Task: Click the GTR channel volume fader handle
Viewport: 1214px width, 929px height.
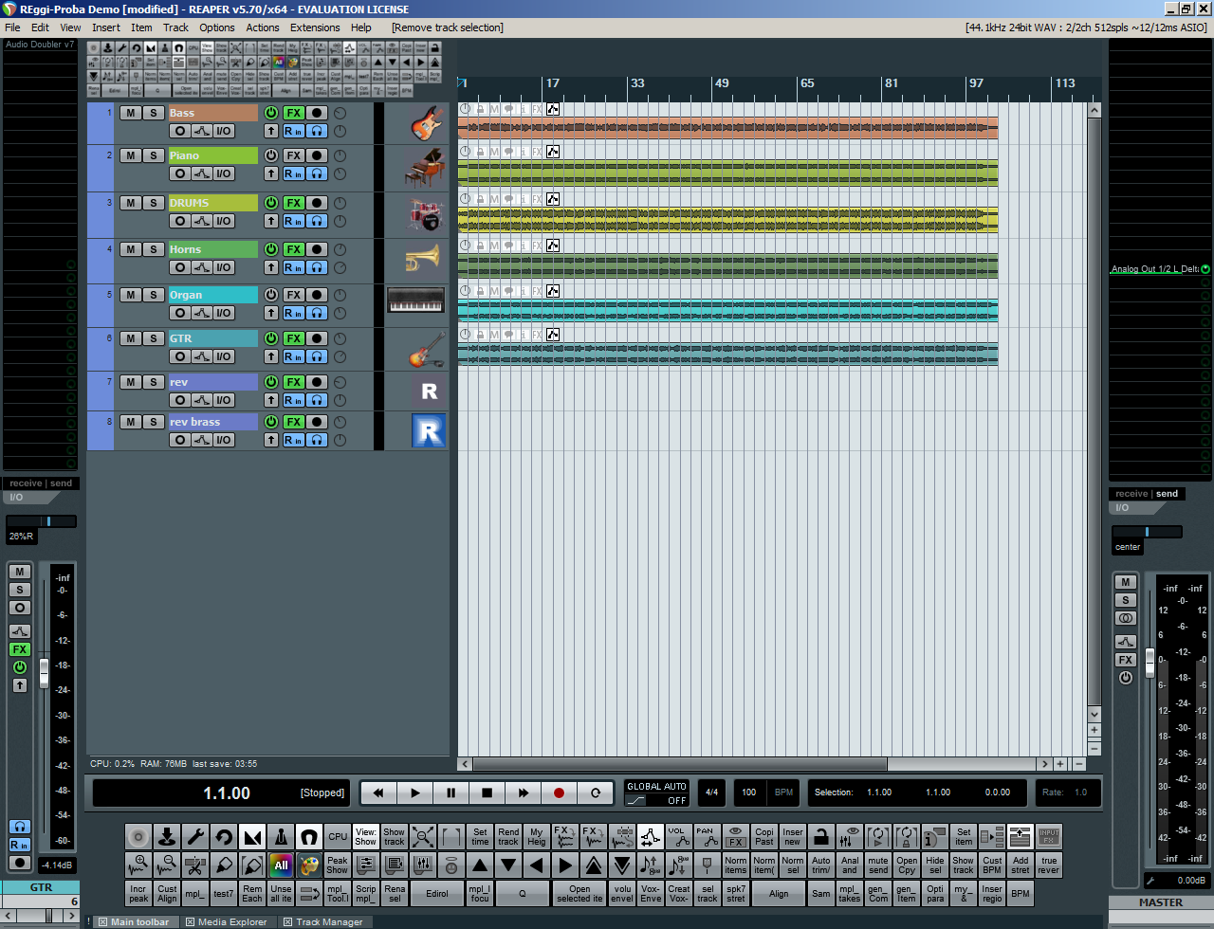Action: pos(44,673)
